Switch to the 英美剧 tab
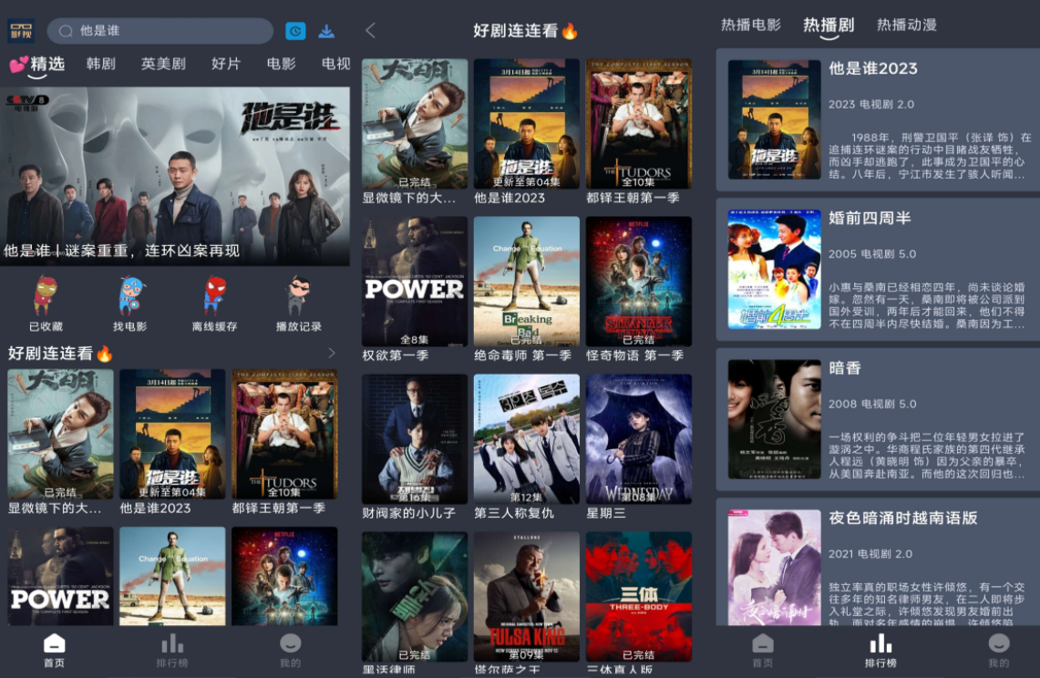Screen dimensions: 1040x678 163,64
